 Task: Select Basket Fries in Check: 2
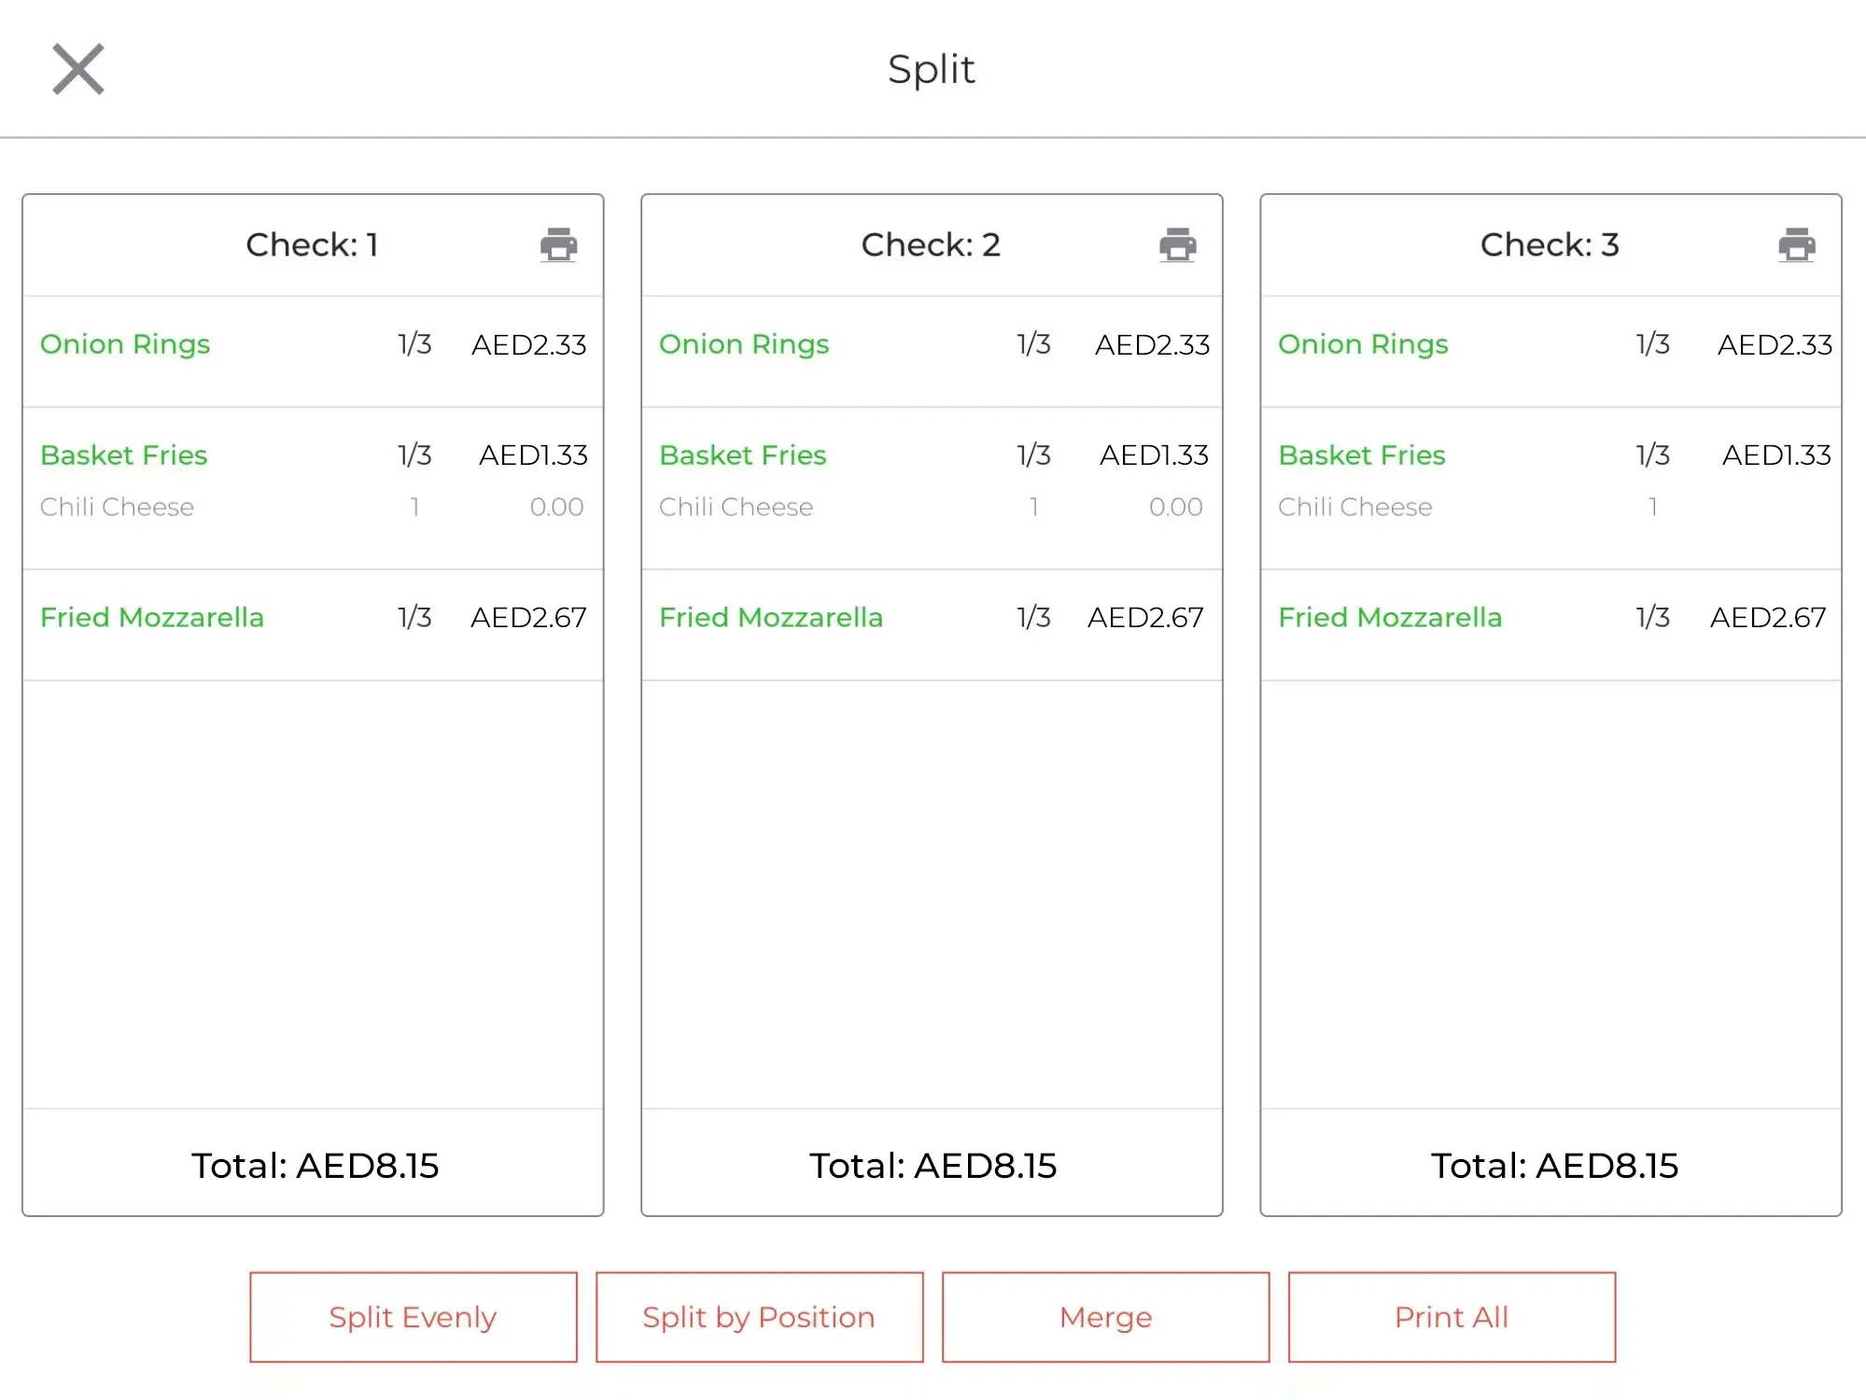tap(742, 455)
